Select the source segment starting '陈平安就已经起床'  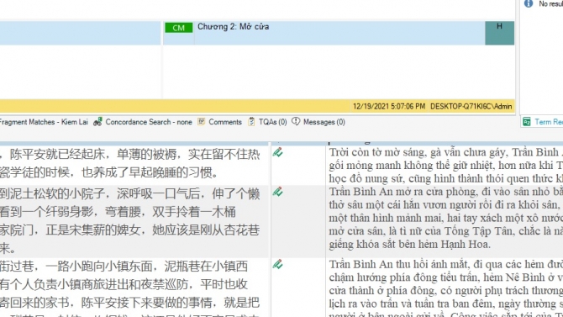[134, 163]
